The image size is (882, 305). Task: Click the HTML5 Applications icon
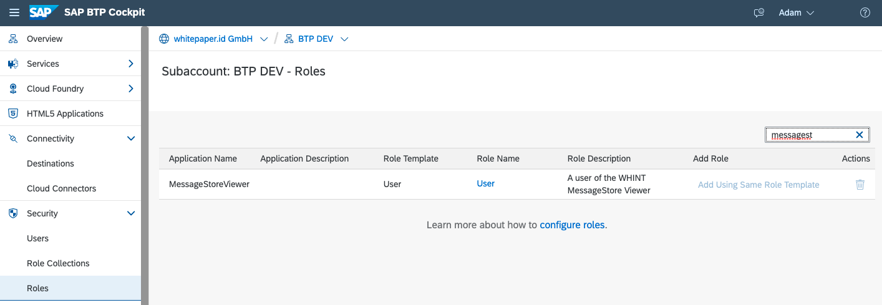[13, 114]
